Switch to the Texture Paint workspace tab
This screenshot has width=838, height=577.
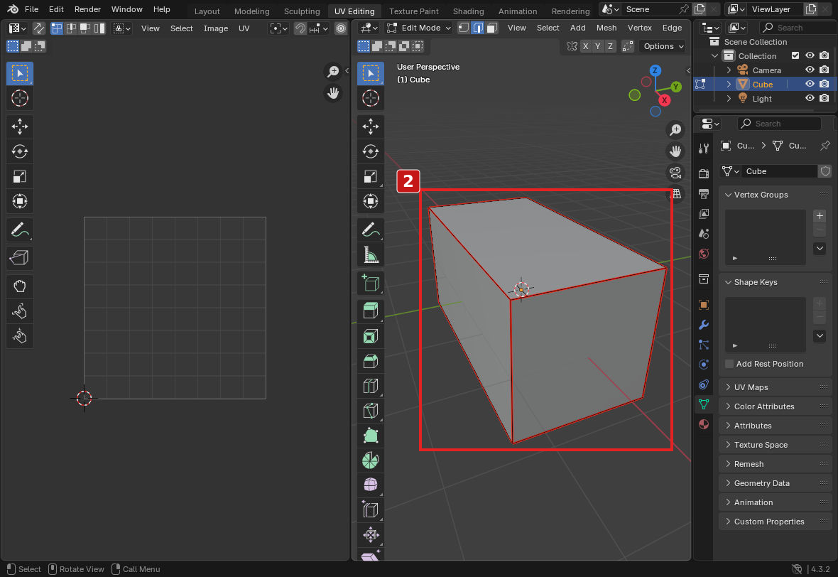[413, 11]
